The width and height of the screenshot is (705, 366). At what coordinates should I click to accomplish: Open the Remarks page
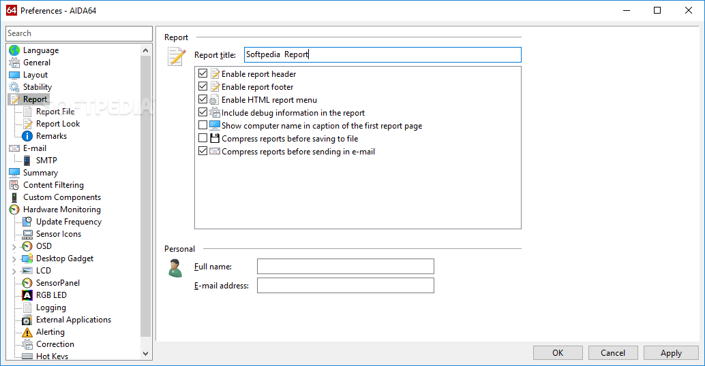[51, 136]
